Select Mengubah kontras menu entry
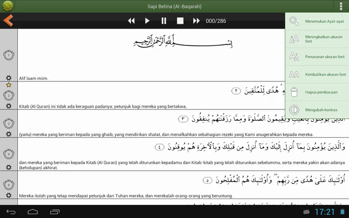The height and width of the screenshot is (218, 349). tap(317, 110)
